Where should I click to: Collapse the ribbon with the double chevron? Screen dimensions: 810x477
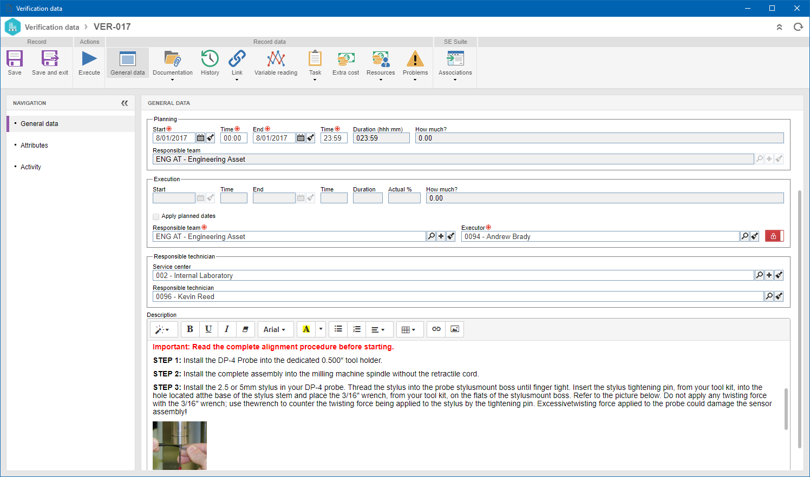tap(779, 27)
